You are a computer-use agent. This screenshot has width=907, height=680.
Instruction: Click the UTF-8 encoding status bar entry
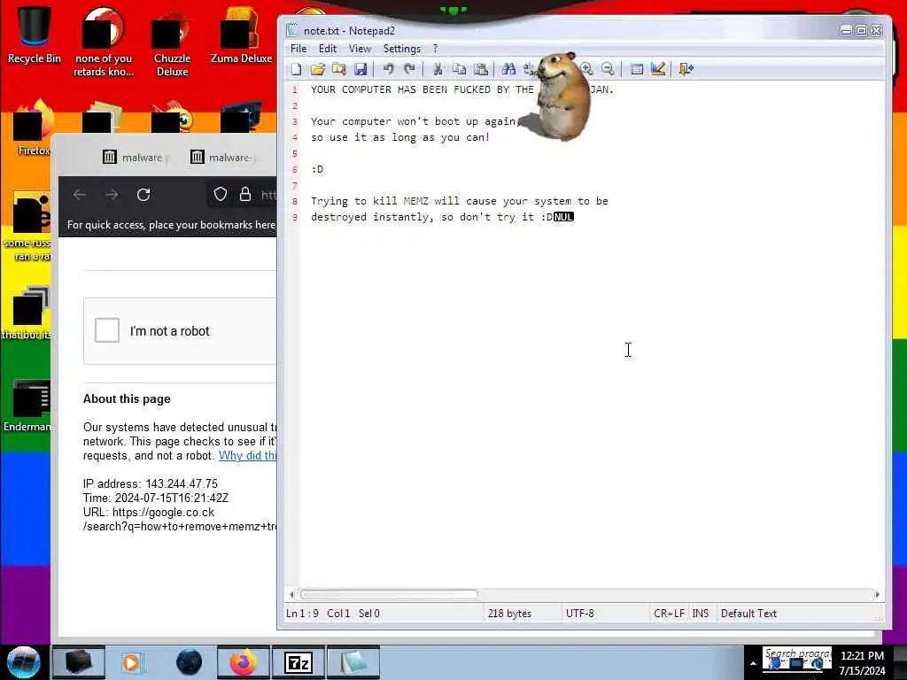580,614
